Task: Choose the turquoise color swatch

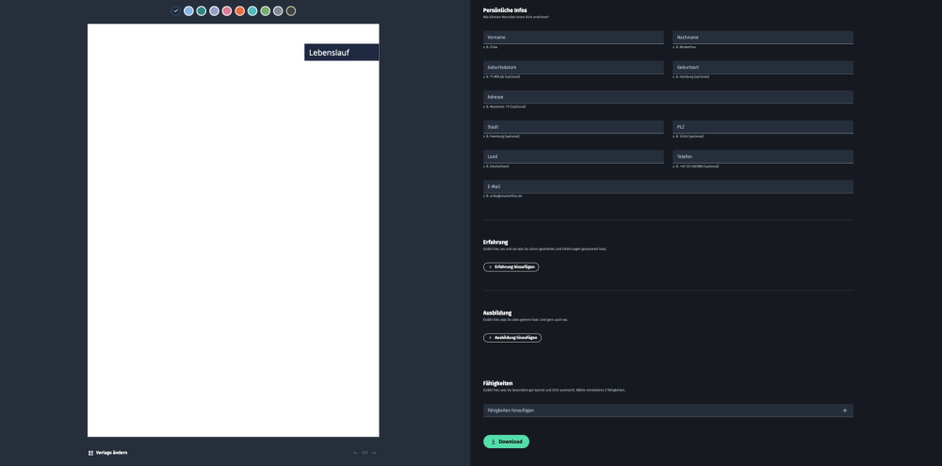Action: (252, 10)
